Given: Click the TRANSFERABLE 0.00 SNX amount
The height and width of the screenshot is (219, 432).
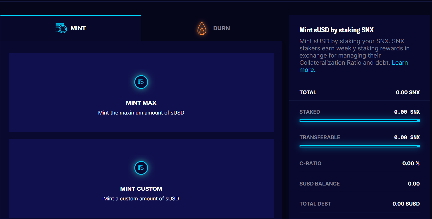Looking at the screenshot, I should pyautogui.click(x=407, y=137).
